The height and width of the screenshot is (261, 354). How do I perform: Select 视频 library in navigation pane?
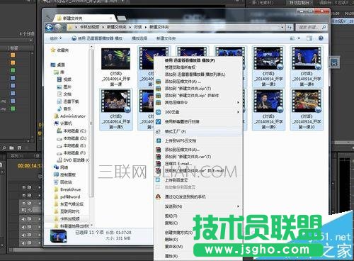click(x=64, y=79)
